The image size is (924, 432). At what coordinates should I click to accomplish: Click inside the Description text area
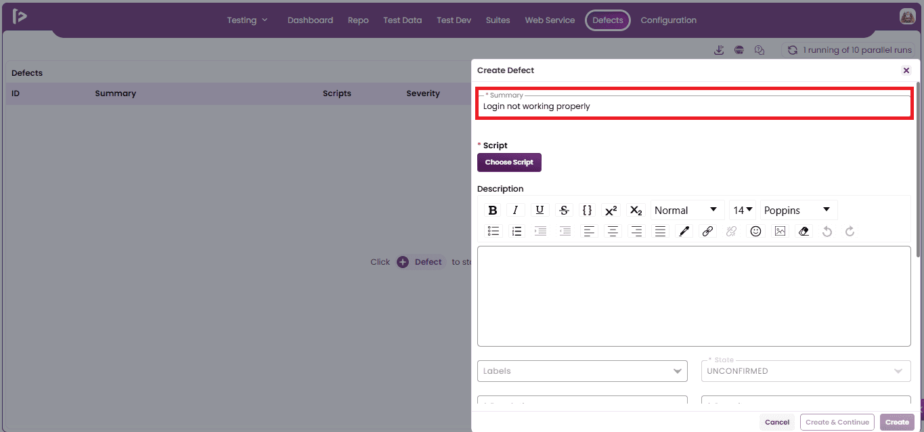[694, 297]
